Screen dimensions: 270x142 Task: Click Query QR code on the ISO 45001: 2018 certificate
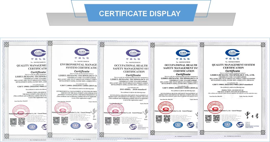pos(116,121)
